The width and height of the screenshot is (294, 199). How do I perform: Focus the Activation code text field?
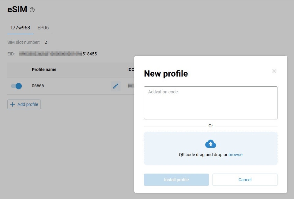click(211, 103)
